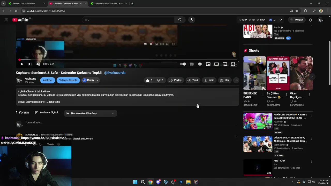This screenshot has width=331, height=186.
Task: Open the browser extensions puzzle icon
Action: (306, 11)
